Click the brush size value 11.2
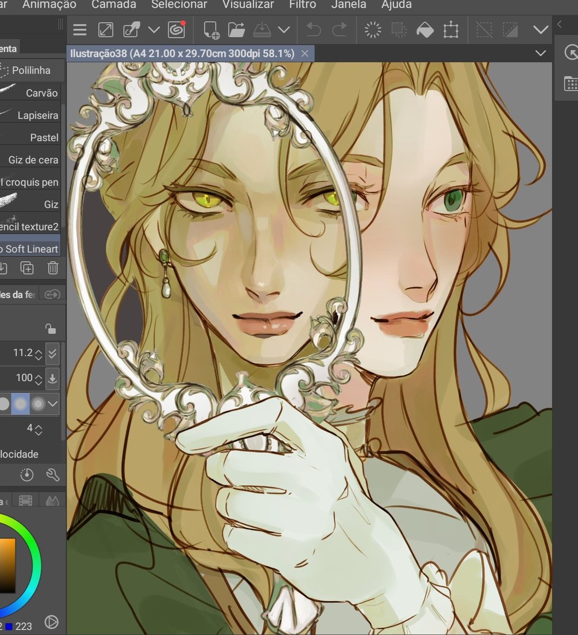The width and height of the screenshot is (578, 635). pyautogui.click(x=23, y=353)
